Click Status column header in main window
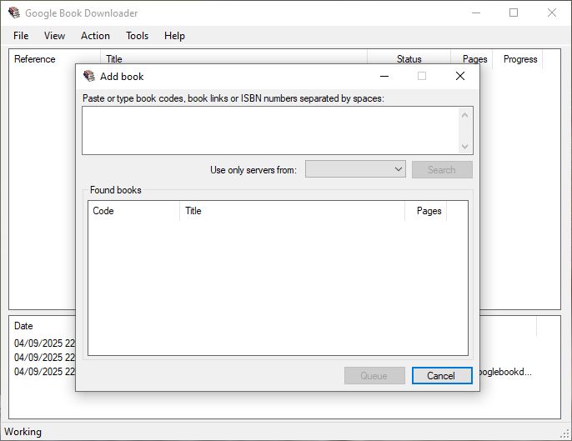The width and height of the screenshot is (572, 441). [409, 59]
